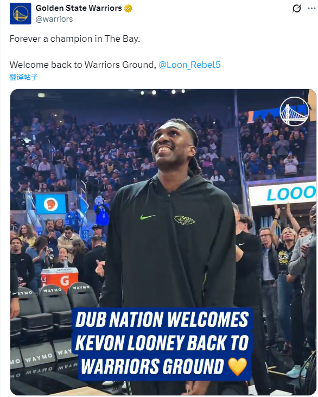
Task: Visit the @warriors handle link
Action: coord(54,19)
